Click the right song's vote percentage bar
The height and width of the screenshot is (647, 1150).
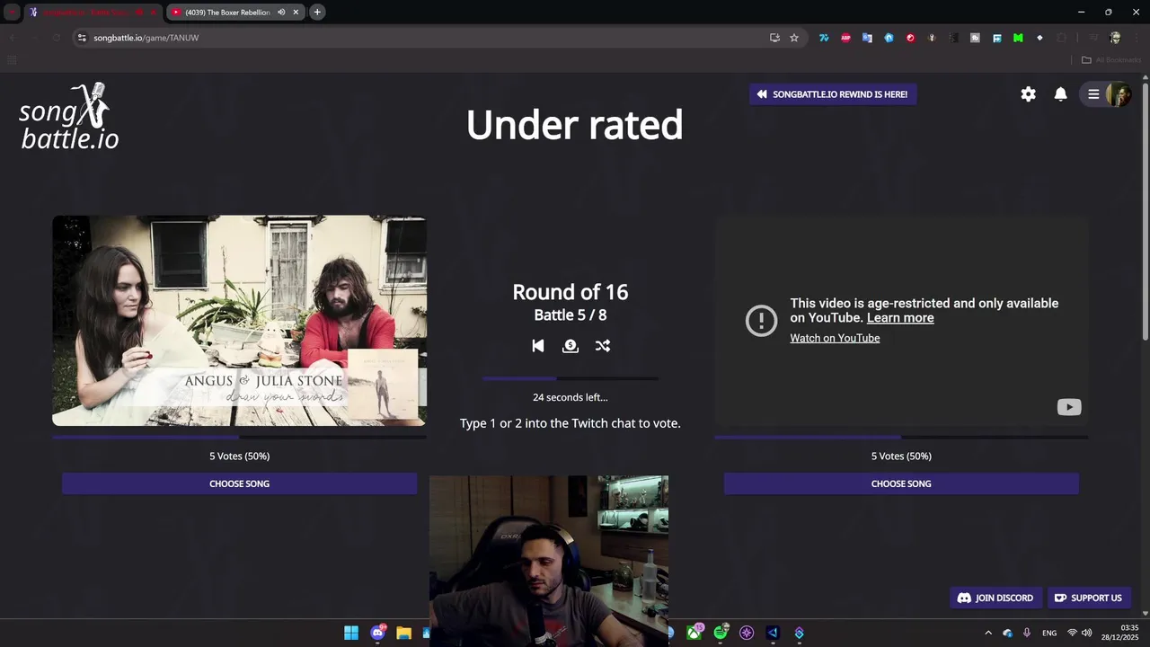[901, 438]
